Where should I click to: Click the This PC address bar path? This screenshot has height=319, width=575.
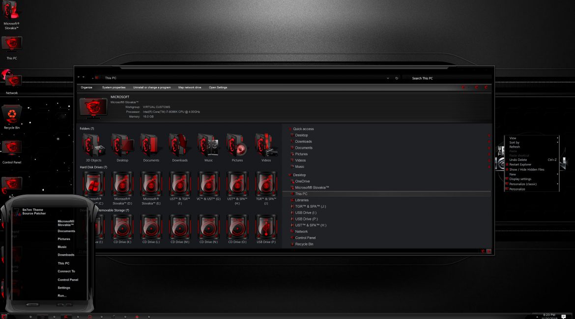pos(111,78)
